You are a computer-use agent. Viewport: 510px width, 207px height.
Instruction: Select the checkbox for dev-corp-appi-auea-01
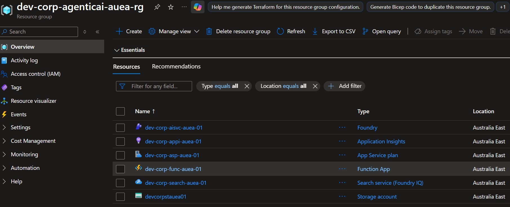pyautogui.click(x=120, y=141)
